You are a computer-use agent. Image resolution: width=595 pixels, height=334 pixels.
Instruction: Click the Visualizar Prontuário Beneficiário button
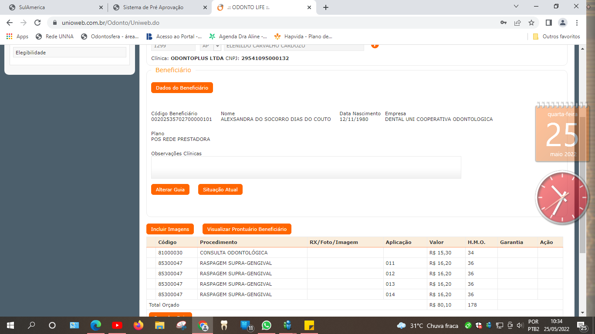click(x=247, y=229)
